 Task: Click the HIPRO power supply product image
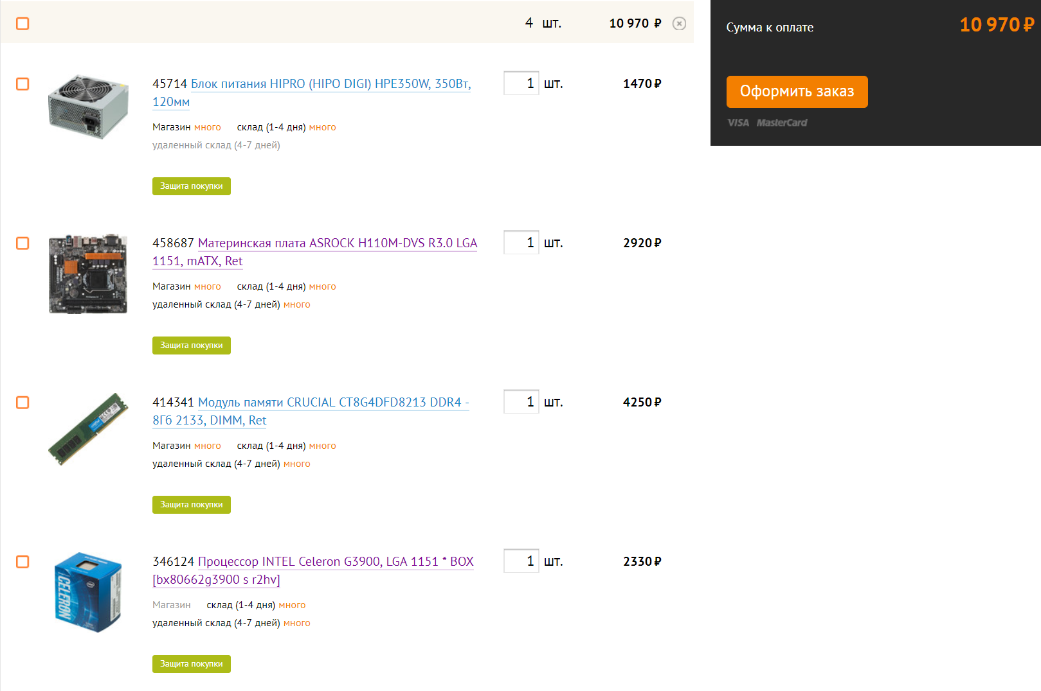coord(88,107)
